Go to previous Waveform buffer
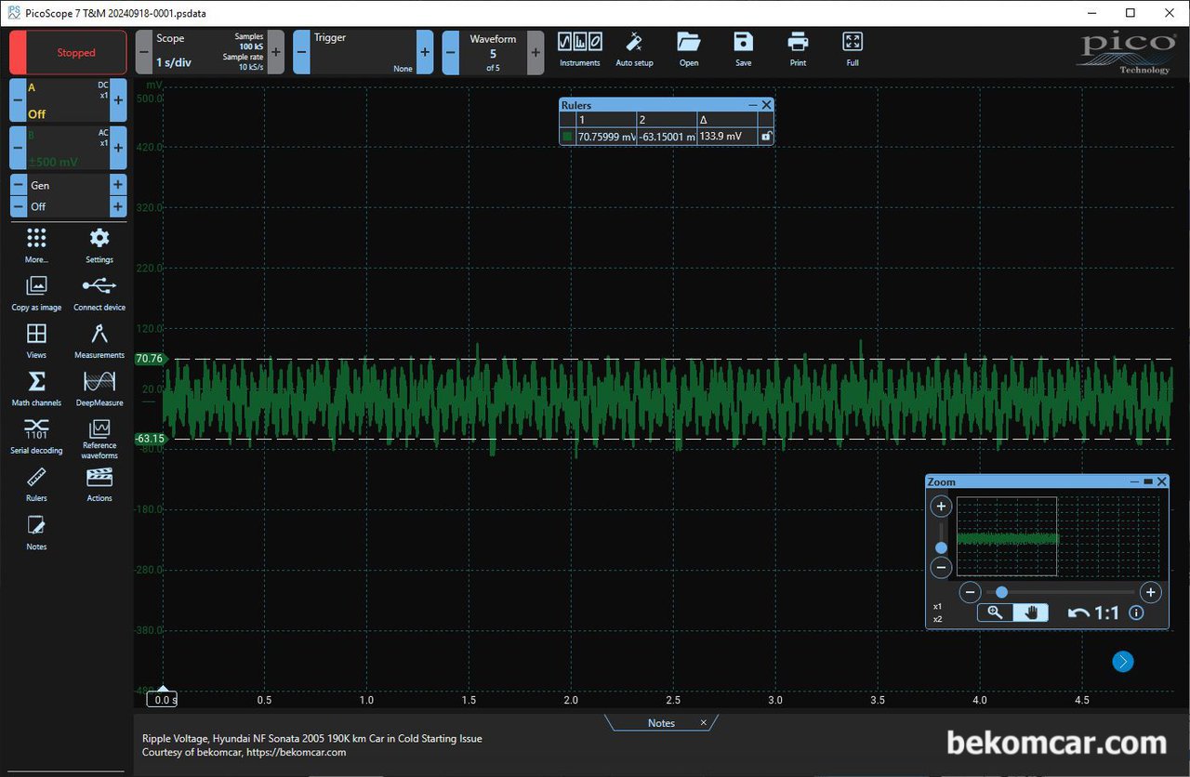This screenshot has height=777, width=1190. tap(450, 52)
